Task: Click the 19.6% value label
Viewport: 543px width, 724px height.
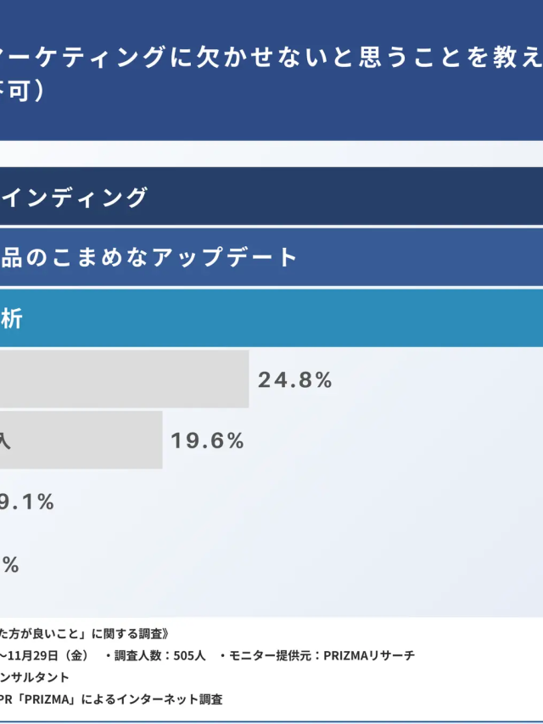Action: [207, 441]
